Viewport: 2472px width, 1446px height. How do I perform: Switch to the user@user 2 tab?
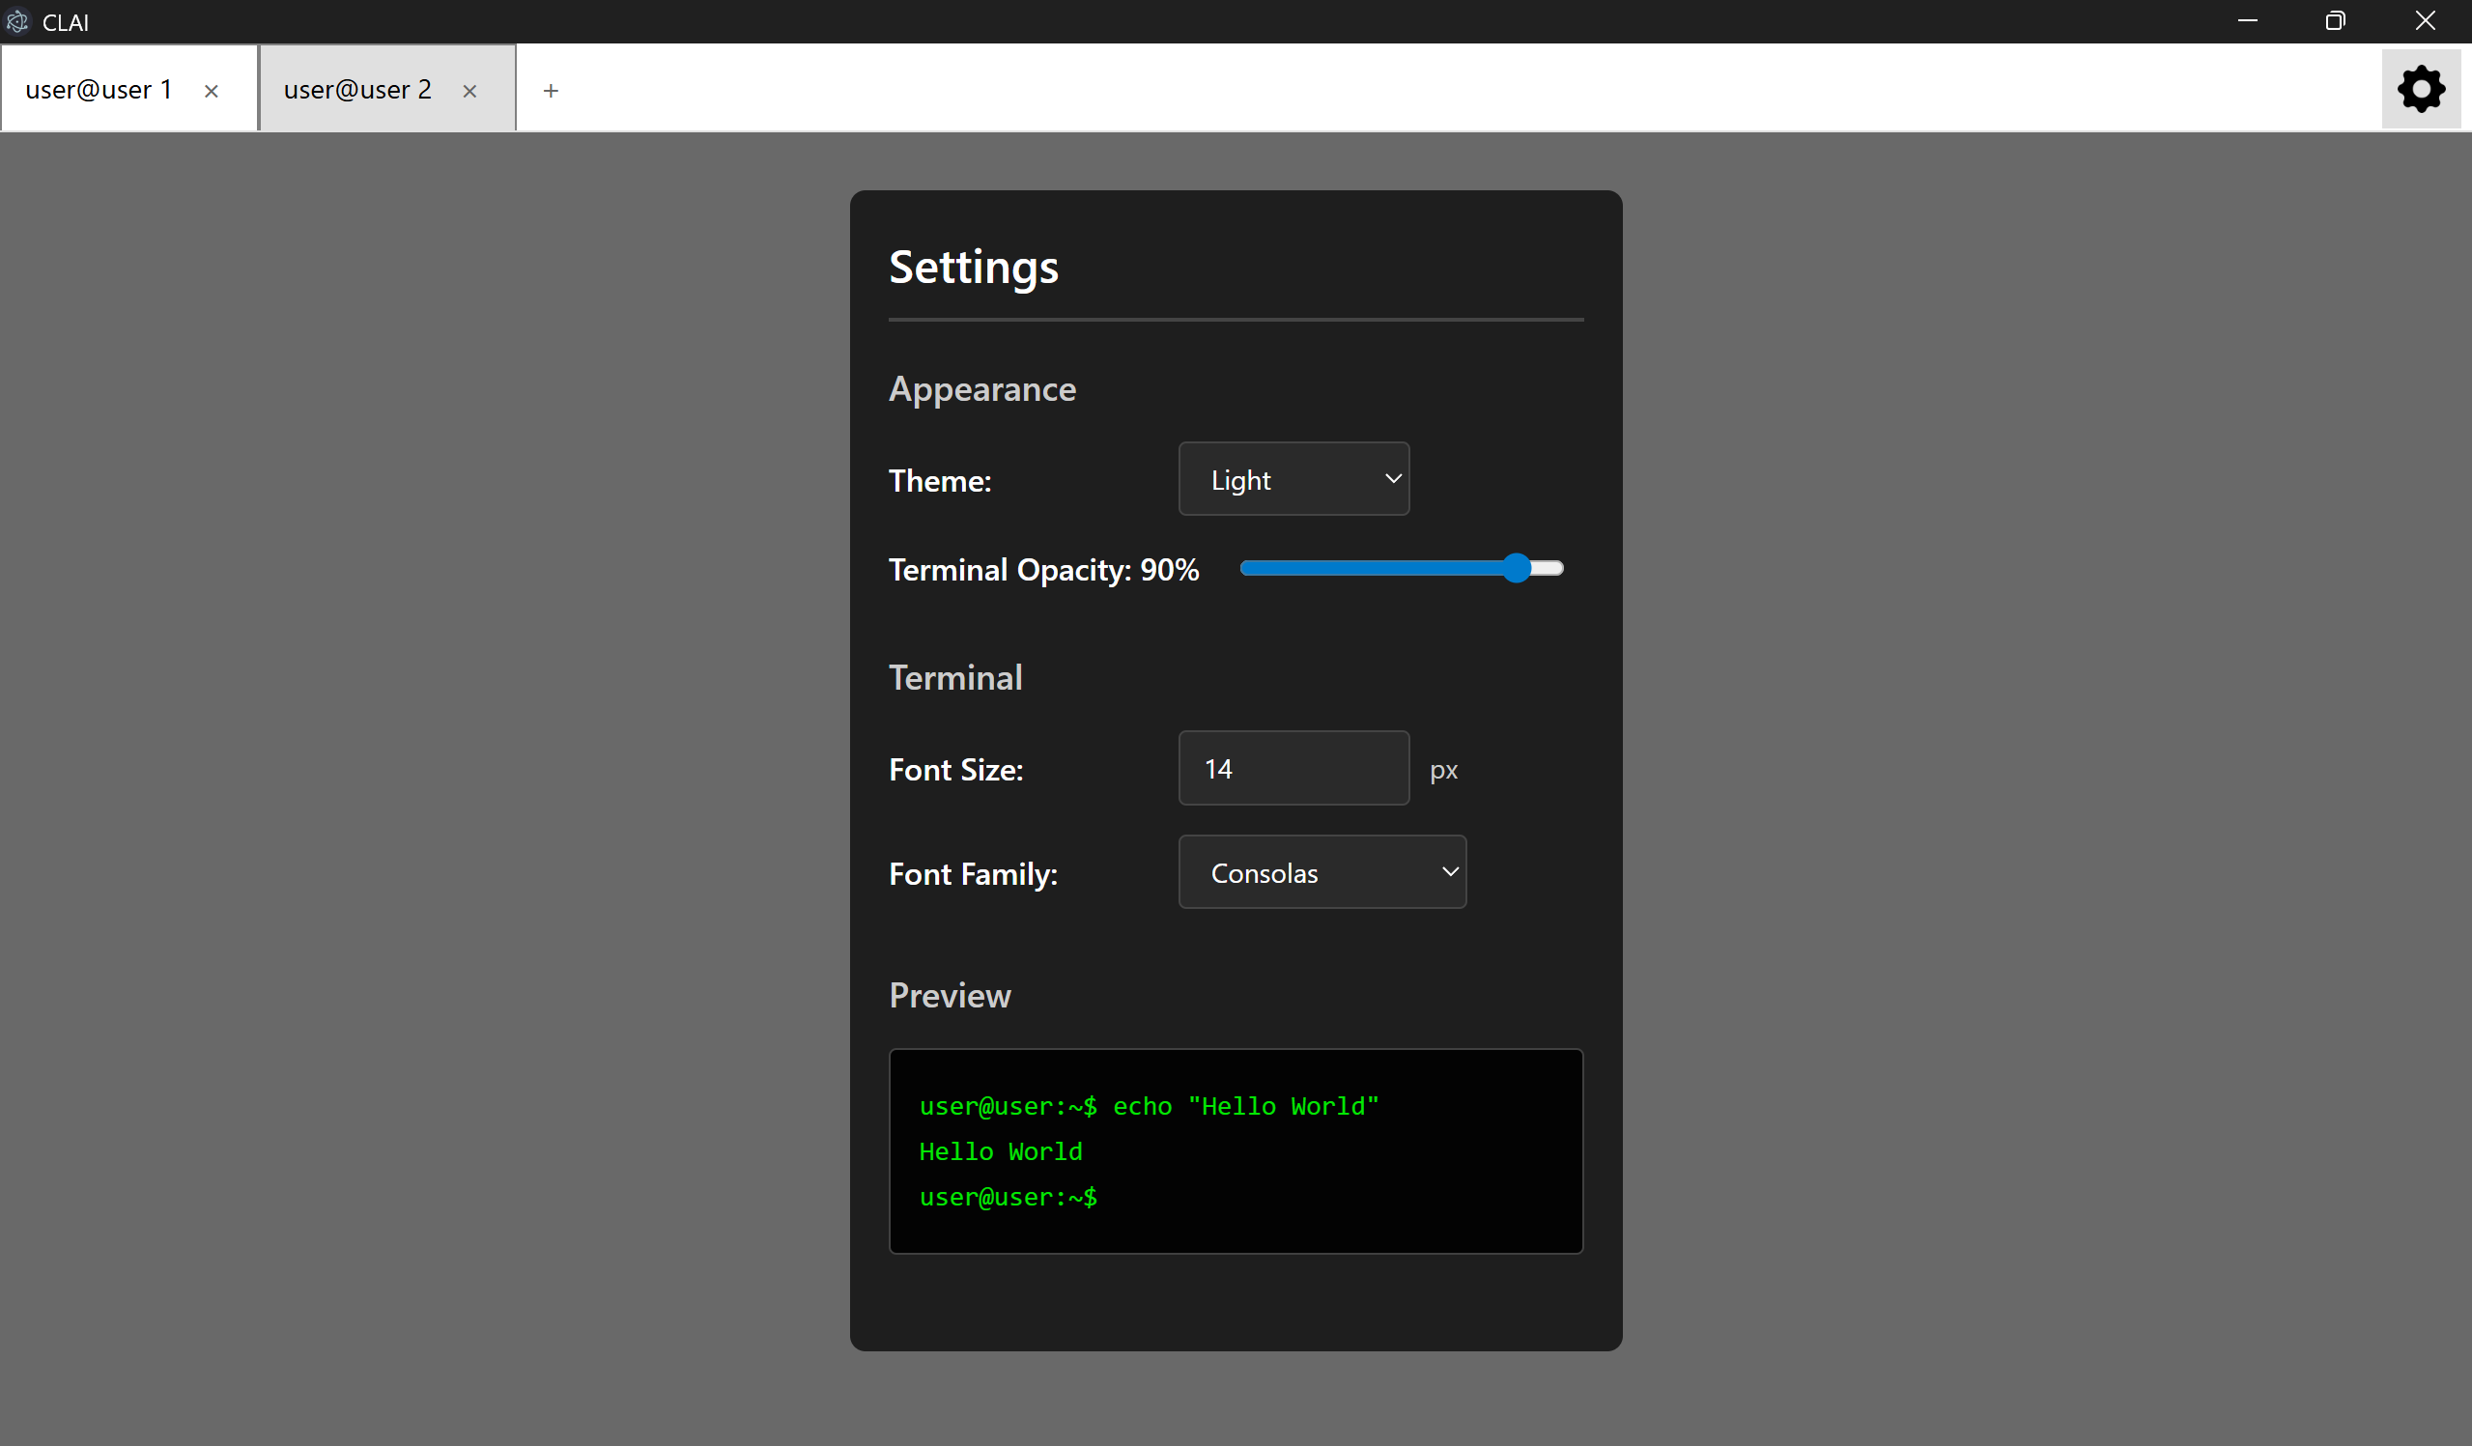pyautogui.click(x=357, y=90)
